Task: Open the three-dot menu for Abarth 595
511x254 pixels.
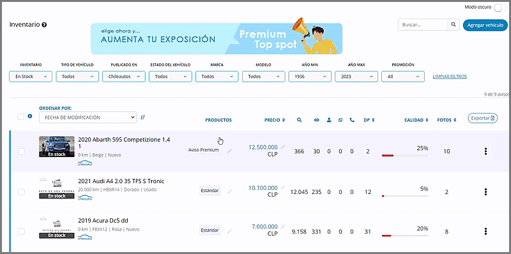Action: point(485,151)
